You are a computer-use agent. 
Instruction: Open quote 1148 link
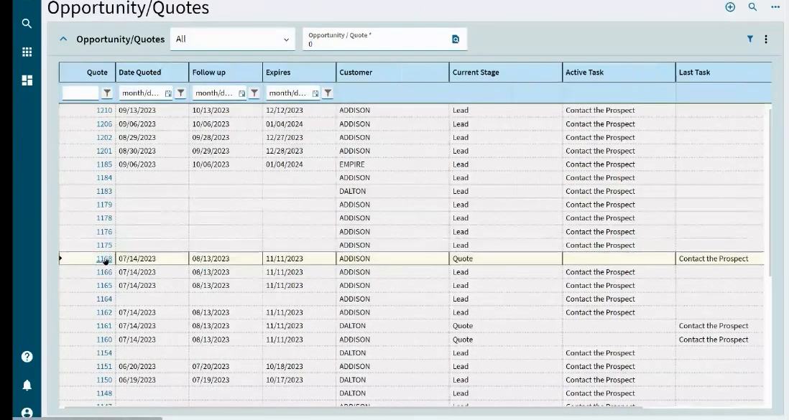(x=104, y=393)
